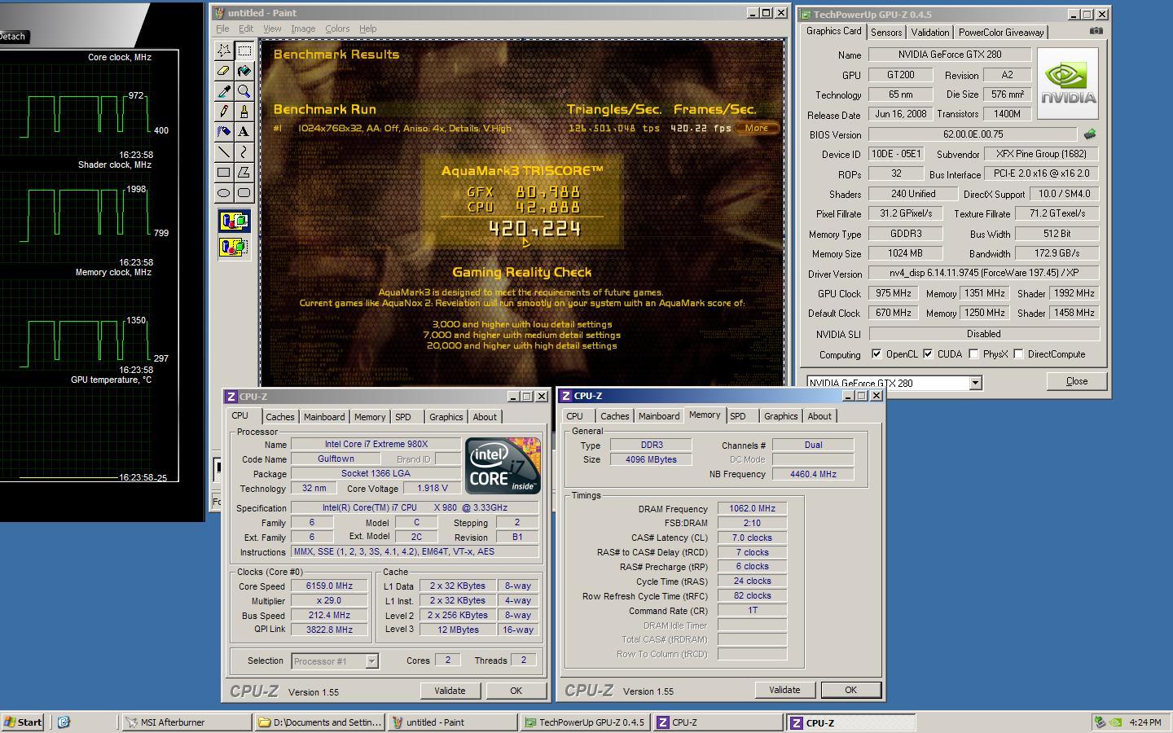The height and width of the screenshot is (733, 1173).
Task: Open About tab in left CPU-Z window
Action: 485,417
